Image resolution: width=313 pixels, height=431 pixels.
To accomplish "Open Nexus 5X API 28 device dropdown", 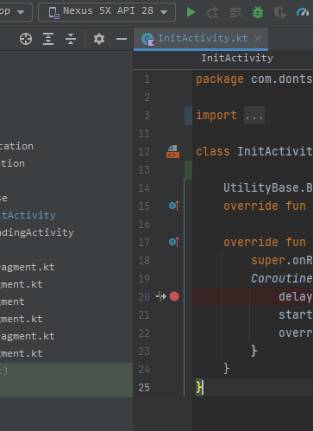I will click(107, 12).
